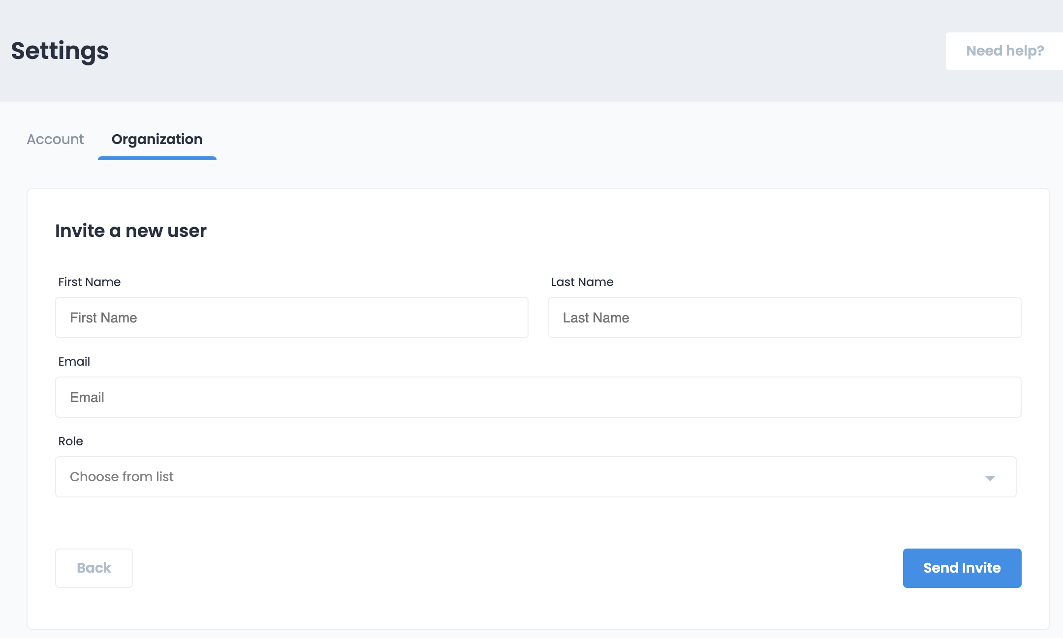Click the Email field label
The image size is (1063, 638).
74,362
